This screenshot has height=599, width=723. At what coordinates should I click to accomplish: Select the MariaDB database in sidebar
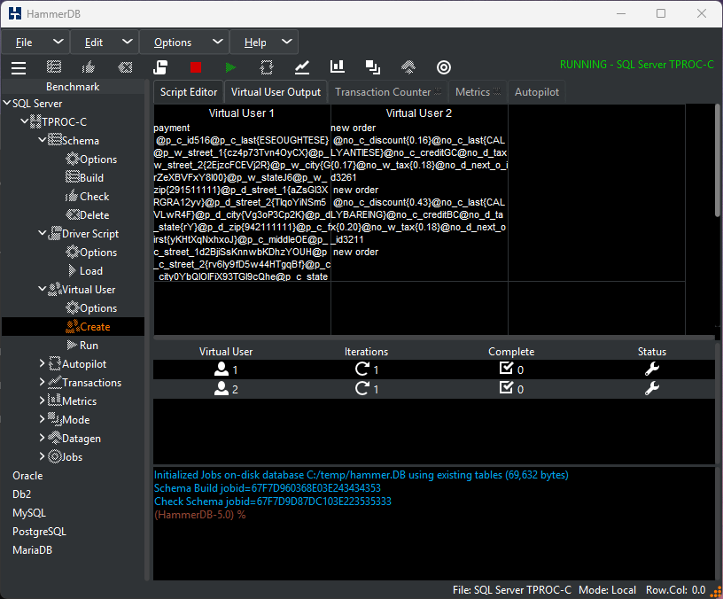coord(32,549)
